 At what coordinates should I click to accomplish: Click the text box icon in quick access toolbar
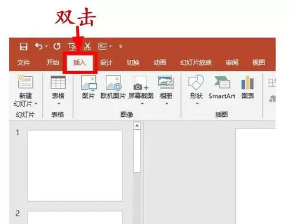tap(102, 46)
